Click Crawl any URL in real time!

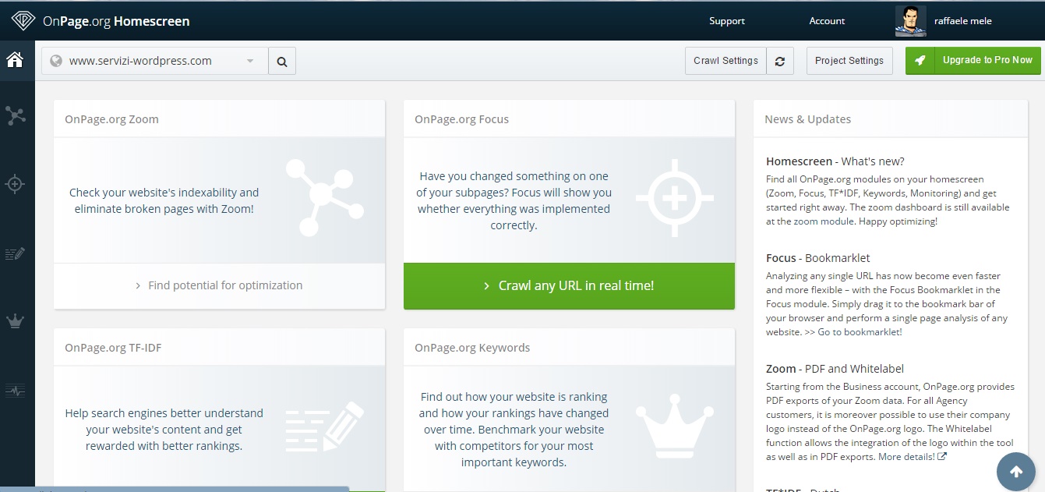pyautogui.click(x=569, y=285)
